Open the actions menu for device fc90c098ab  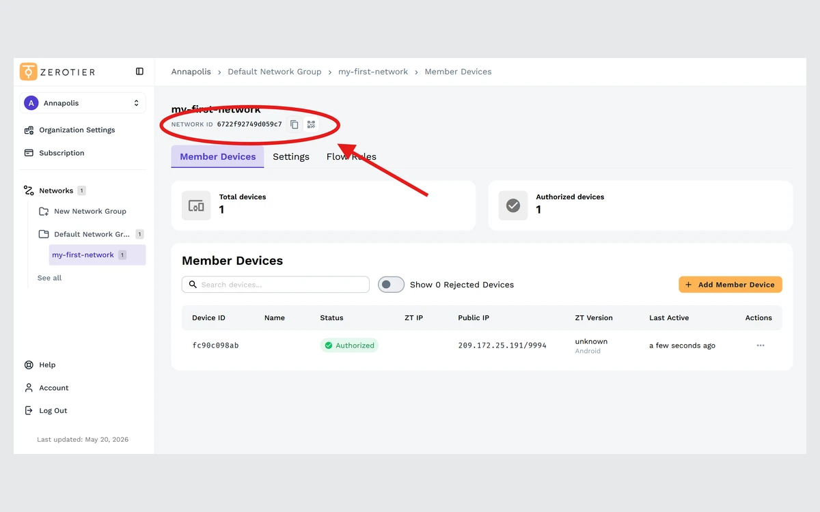761,345
